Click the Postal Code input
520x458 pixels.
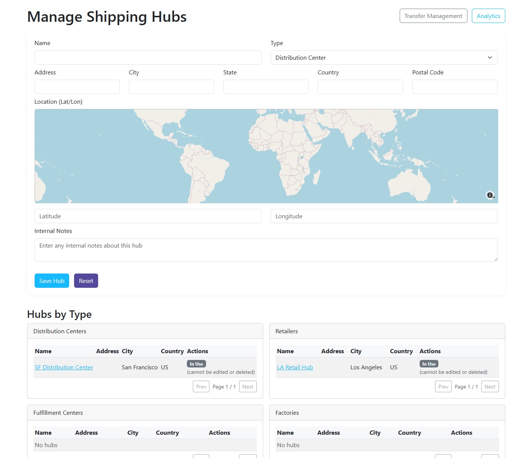tap(455, 87)
